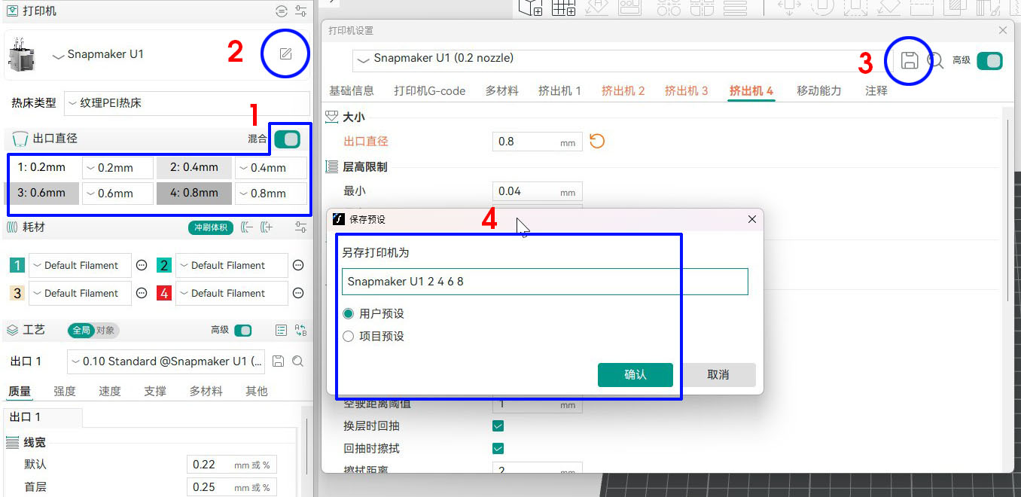
Task: Add a filament using plus icon
Action: [267, 227]
